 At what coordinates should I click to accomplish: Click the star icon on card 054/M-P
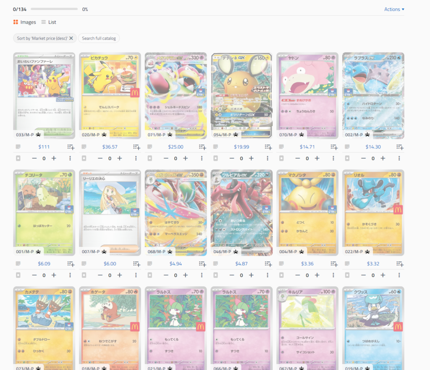pos(236,135)
